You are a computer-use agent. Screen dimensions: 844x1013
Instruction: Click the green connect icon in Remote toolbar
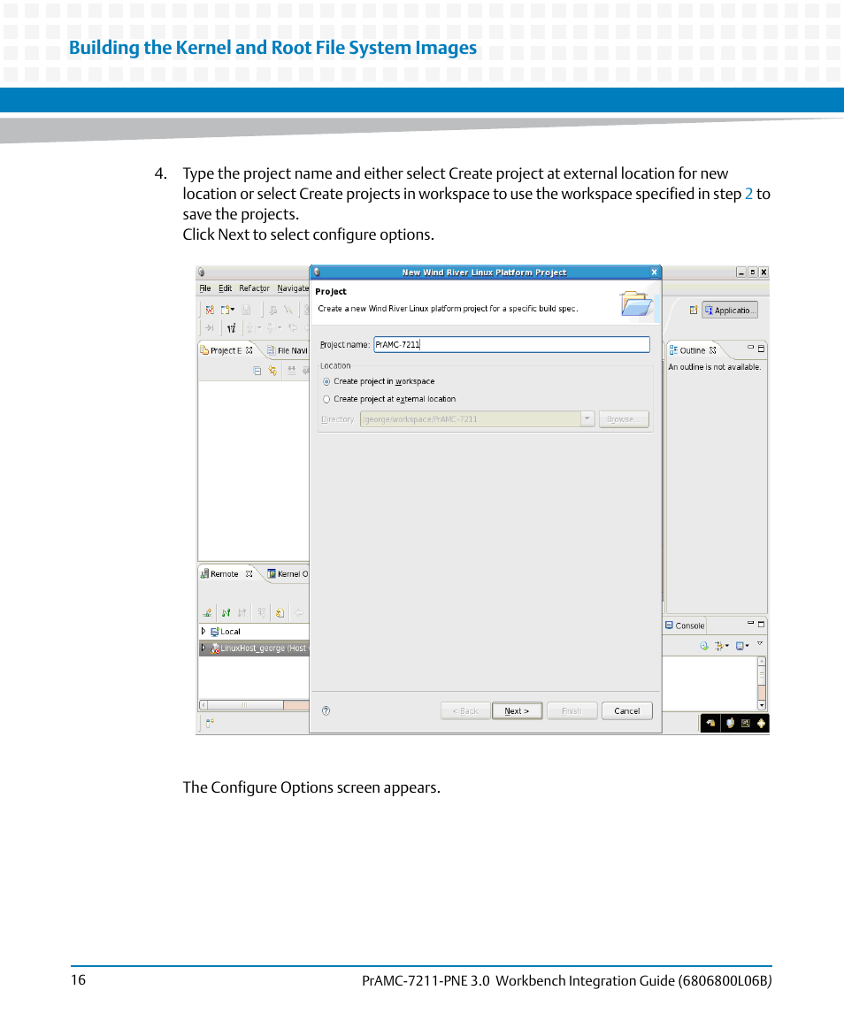(x=226, y=612)
